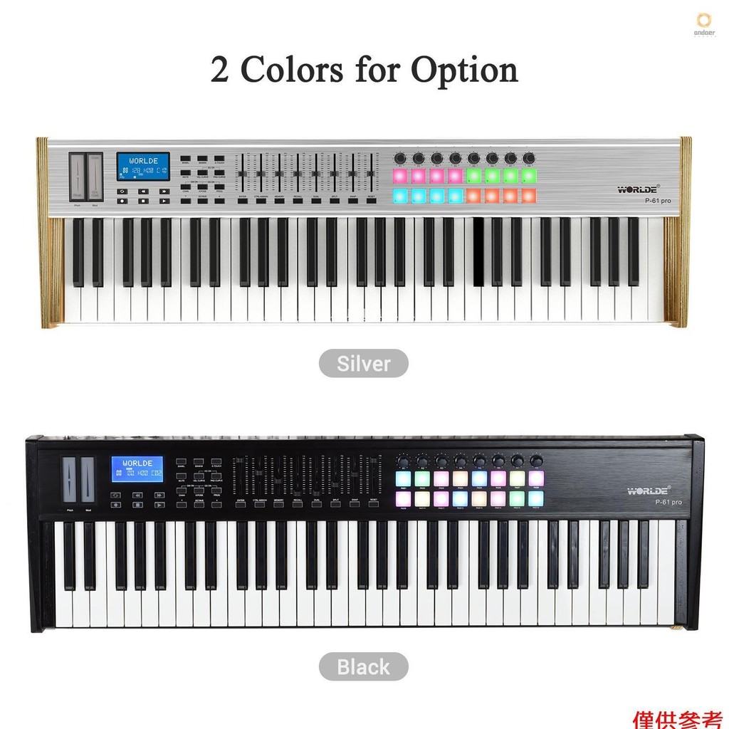The image size is (729, 729).
Task: Click the play button on the black keyboard
Action: click(x=159, y=505)
